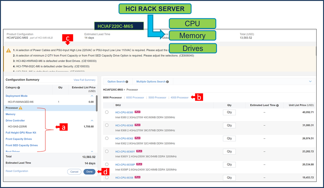The width and height of the screenshot is (324, 188).
Task: Open HCI-CPU-I8380 SKU link
Action: pyautogui.click(x=124, y=112)
